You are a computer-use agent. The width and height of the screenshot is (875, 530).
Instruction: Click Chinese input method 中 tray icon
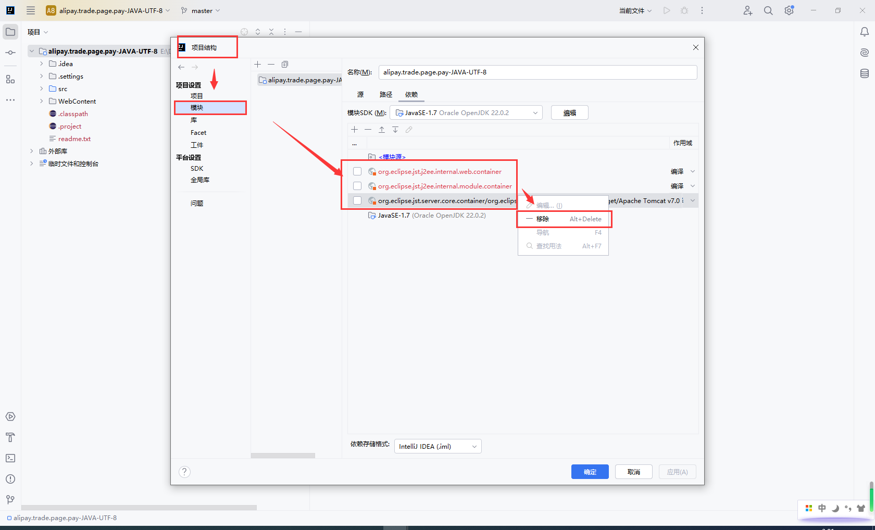[822, 508]
